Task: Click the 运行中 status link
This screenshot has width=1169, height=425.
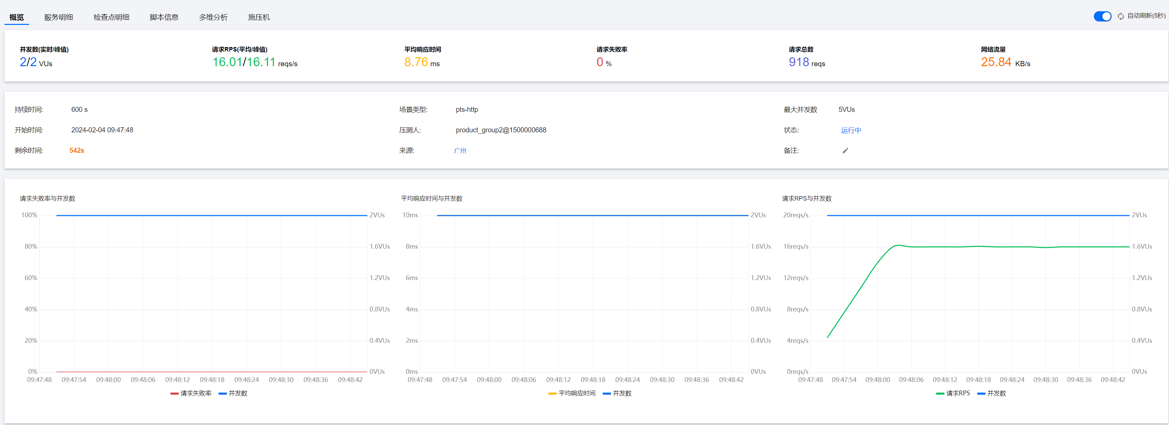Action: (x=850, y=130)
